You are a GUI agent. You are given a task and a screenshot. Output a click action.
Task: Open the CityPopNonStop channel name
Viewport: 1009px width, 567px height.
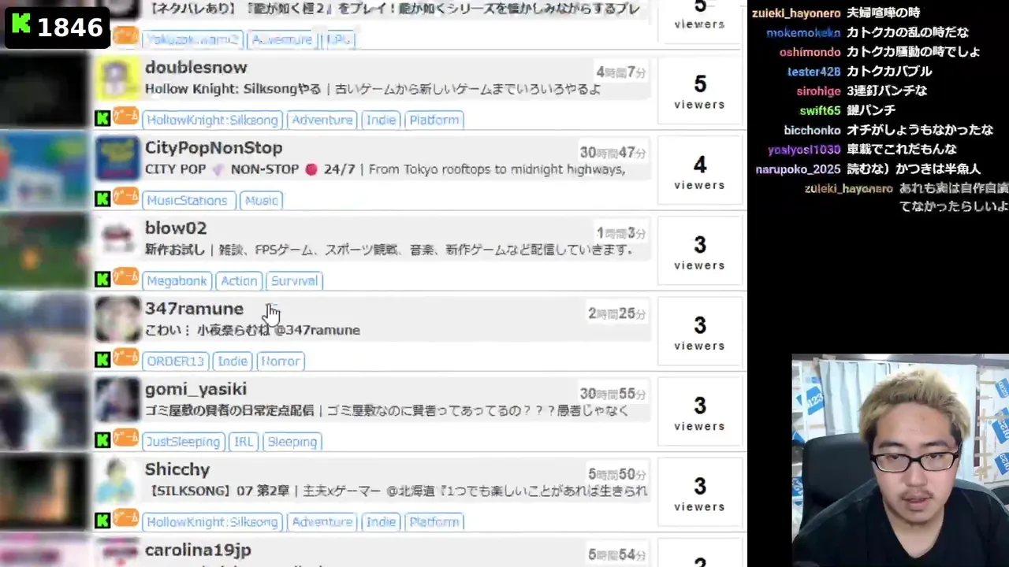click(x=214, y=148)
